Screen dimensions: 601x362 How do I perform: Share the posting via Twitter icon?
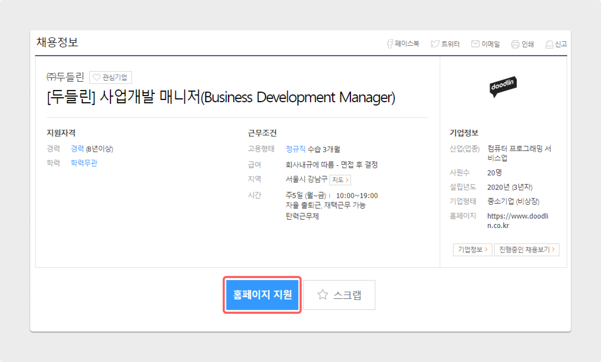(435, 44)
